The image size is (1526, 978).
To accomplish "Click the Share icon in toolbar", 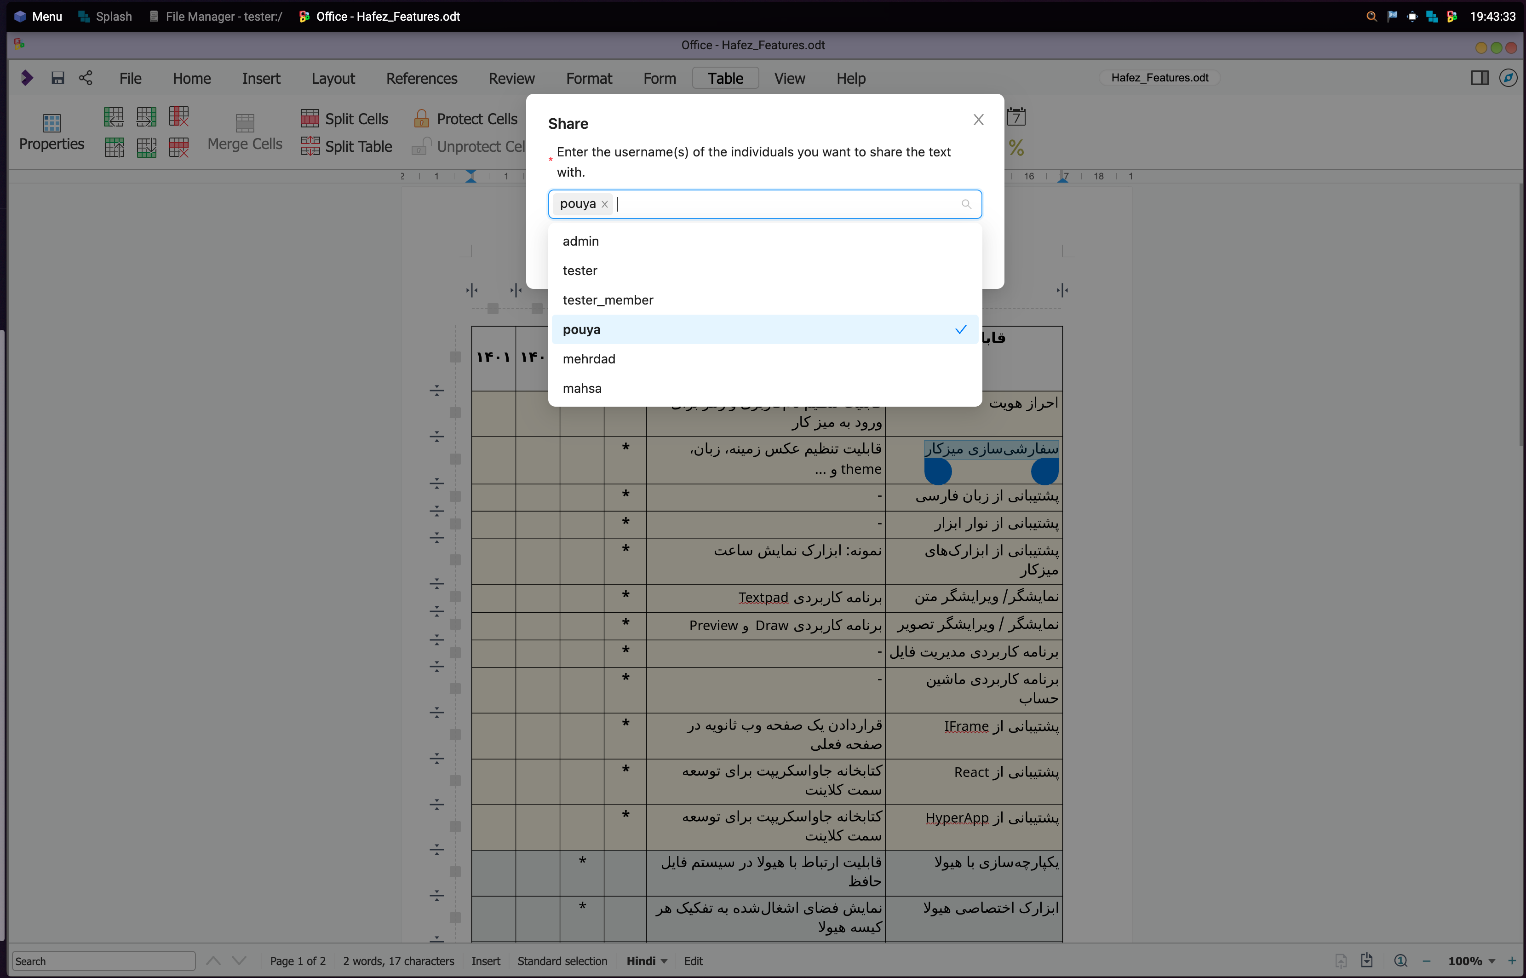I will (x=86, y=78).
